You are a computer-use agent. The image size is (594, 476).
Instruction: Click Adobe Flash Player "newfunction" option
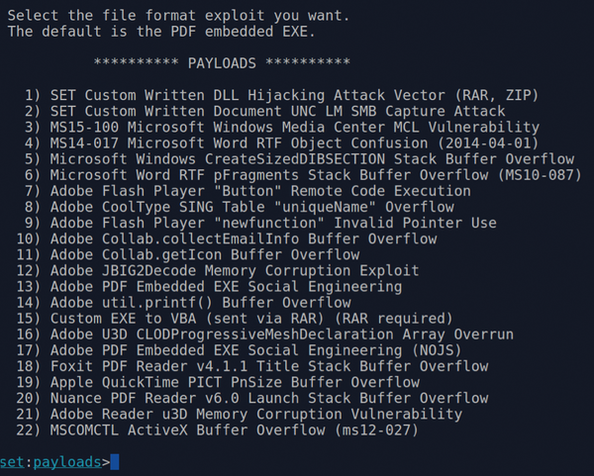pos(260,223)
